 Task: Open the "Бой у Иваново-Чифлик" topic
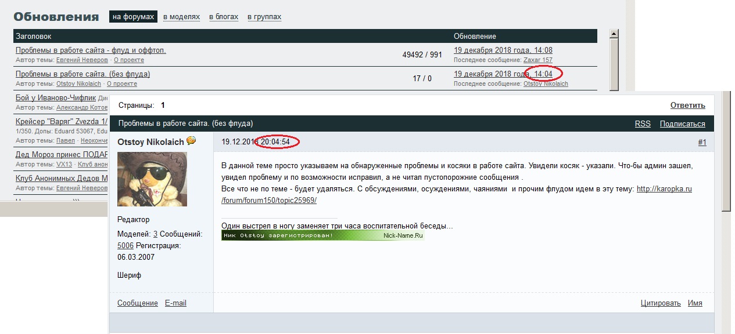pos(56,98)
